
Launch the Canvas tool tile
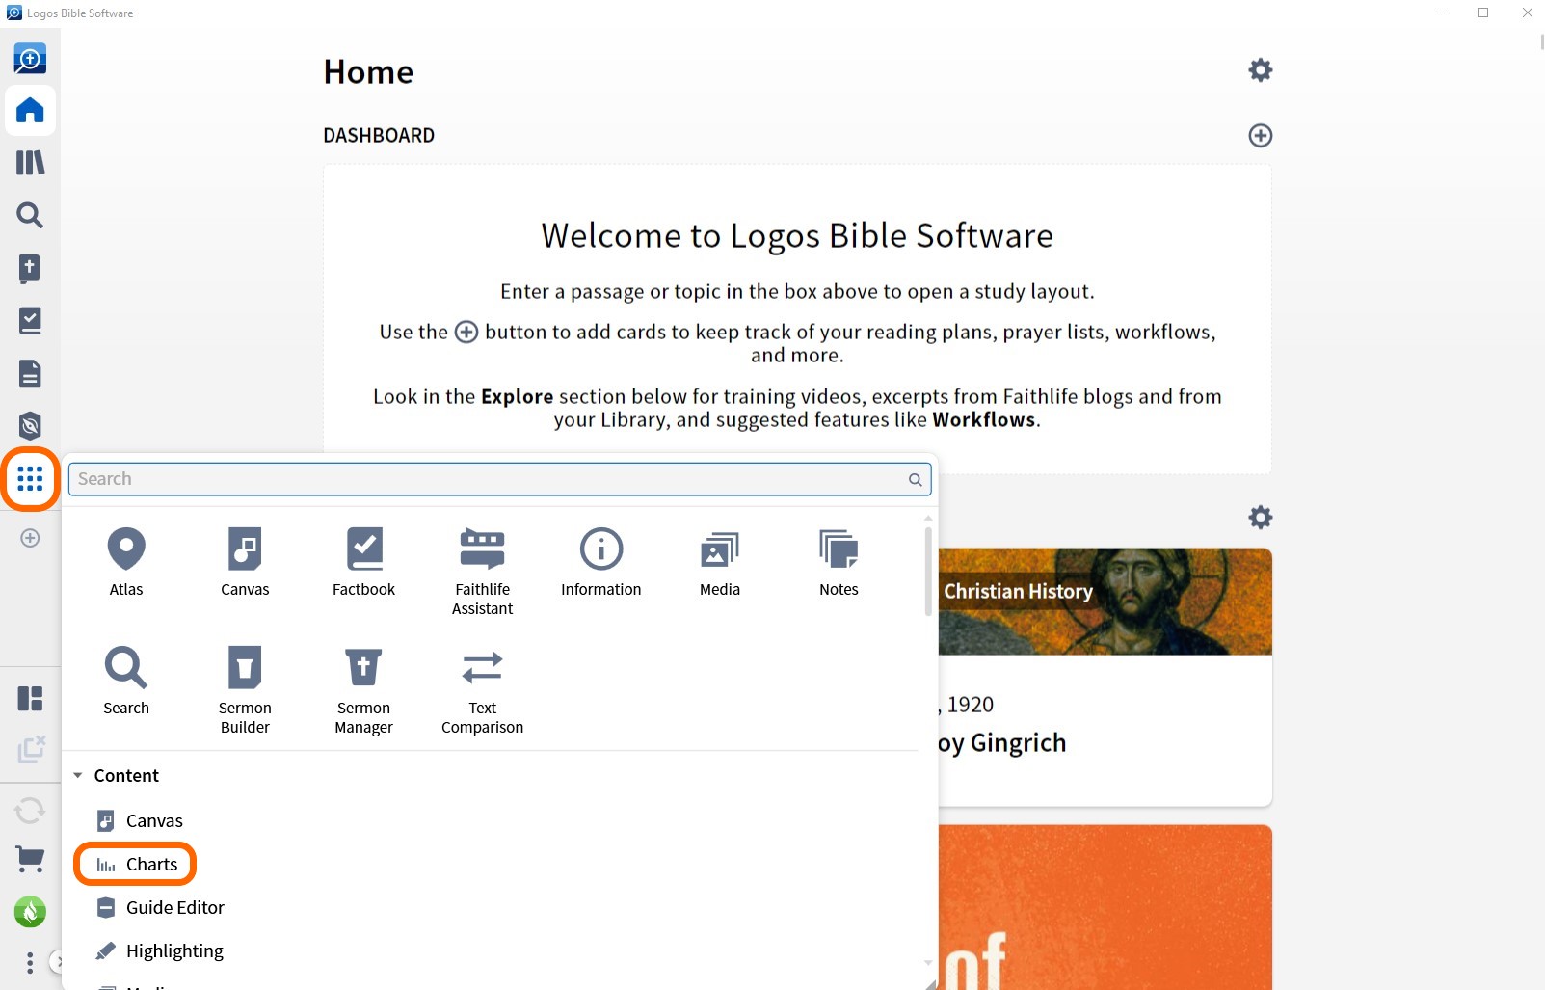[x=245, y=562]
